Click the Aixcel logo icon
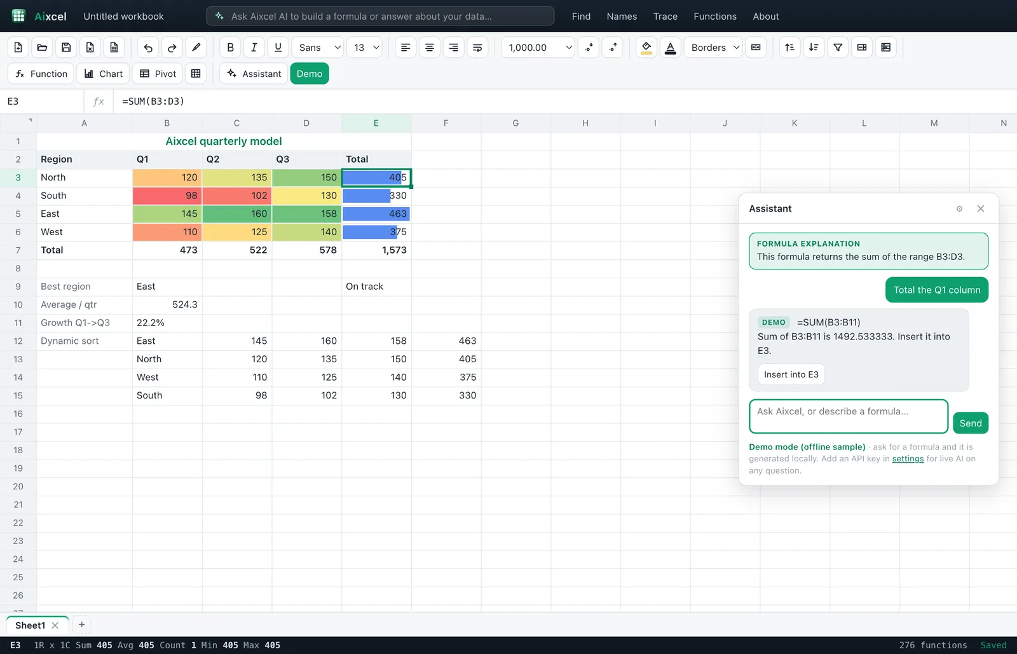This screenshot has height=654, width=1017. 18,16
